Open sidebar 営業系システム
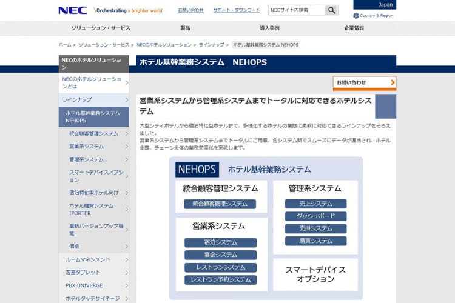This screenshot has width=455, height=303. 93,147
